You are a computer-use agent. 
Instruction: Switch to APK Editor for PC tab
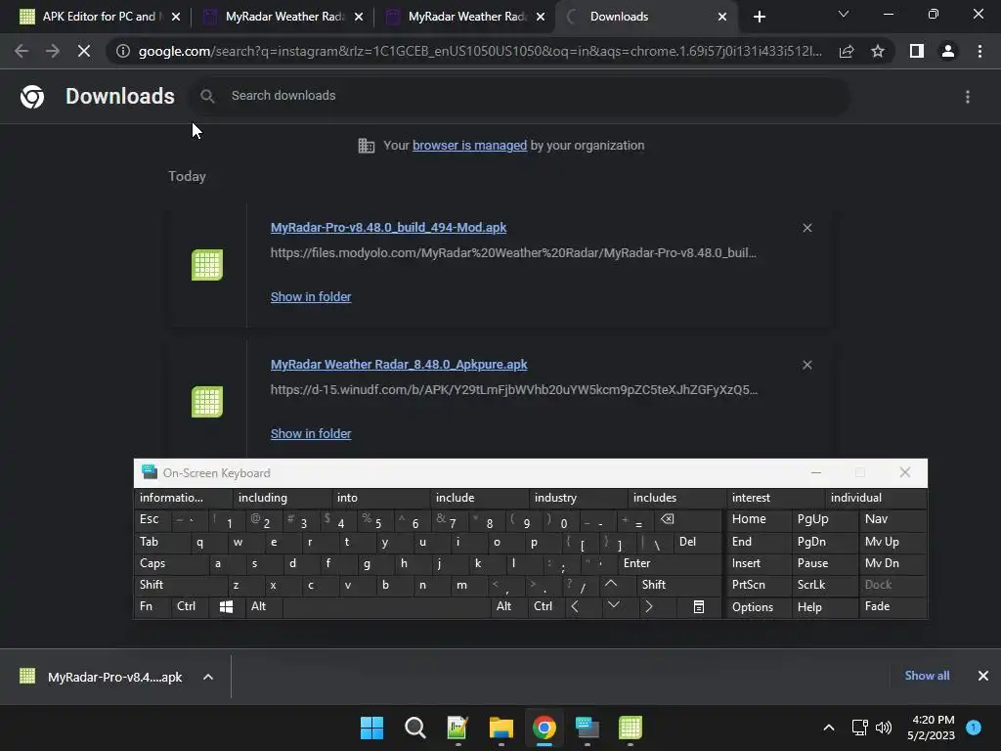(x=99, y=17)
